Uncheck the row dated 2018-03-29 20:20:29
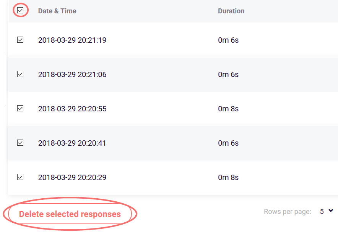 click(20, 177)
